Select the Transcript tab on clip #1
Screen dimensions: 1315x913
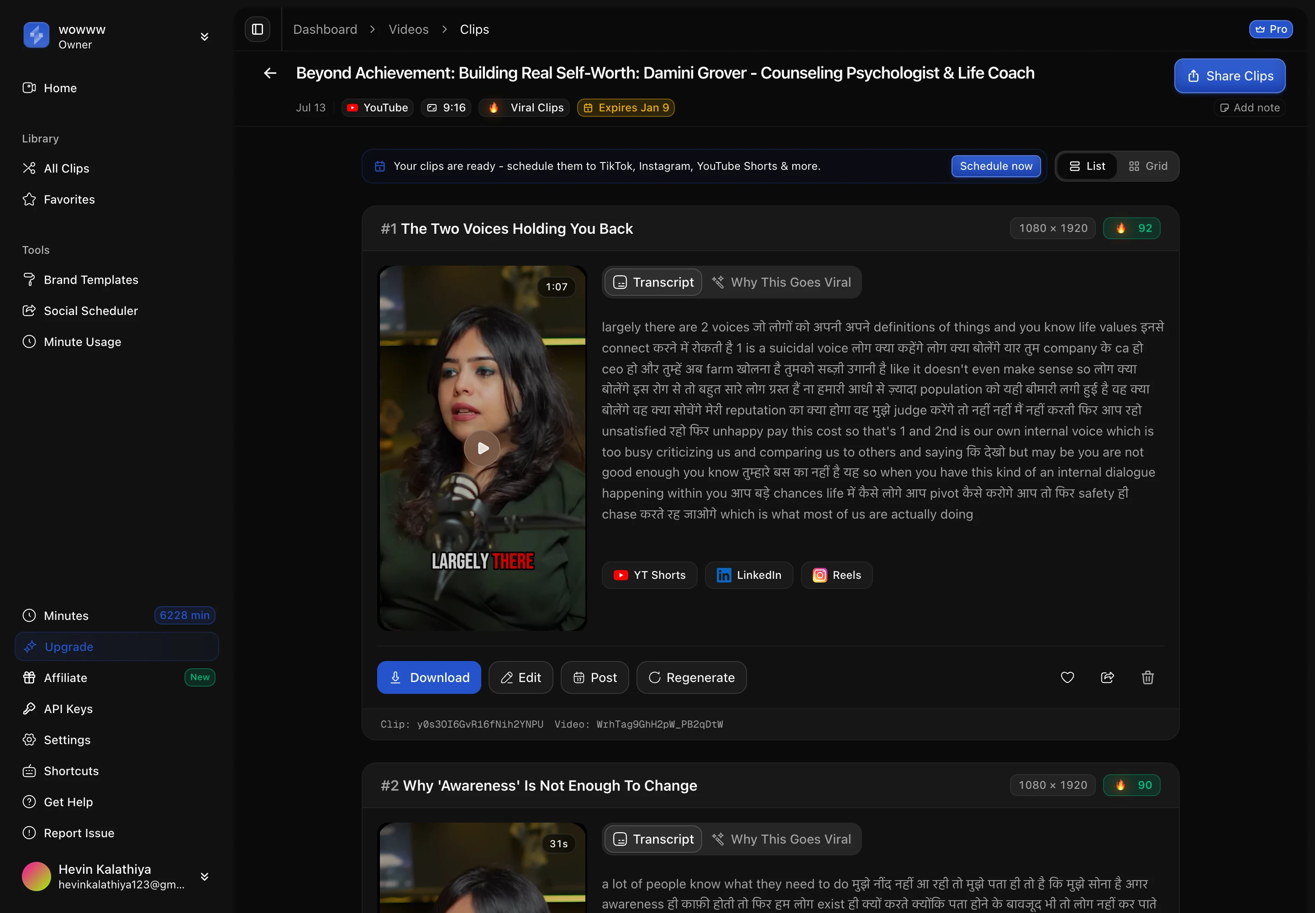coord(653,282)
